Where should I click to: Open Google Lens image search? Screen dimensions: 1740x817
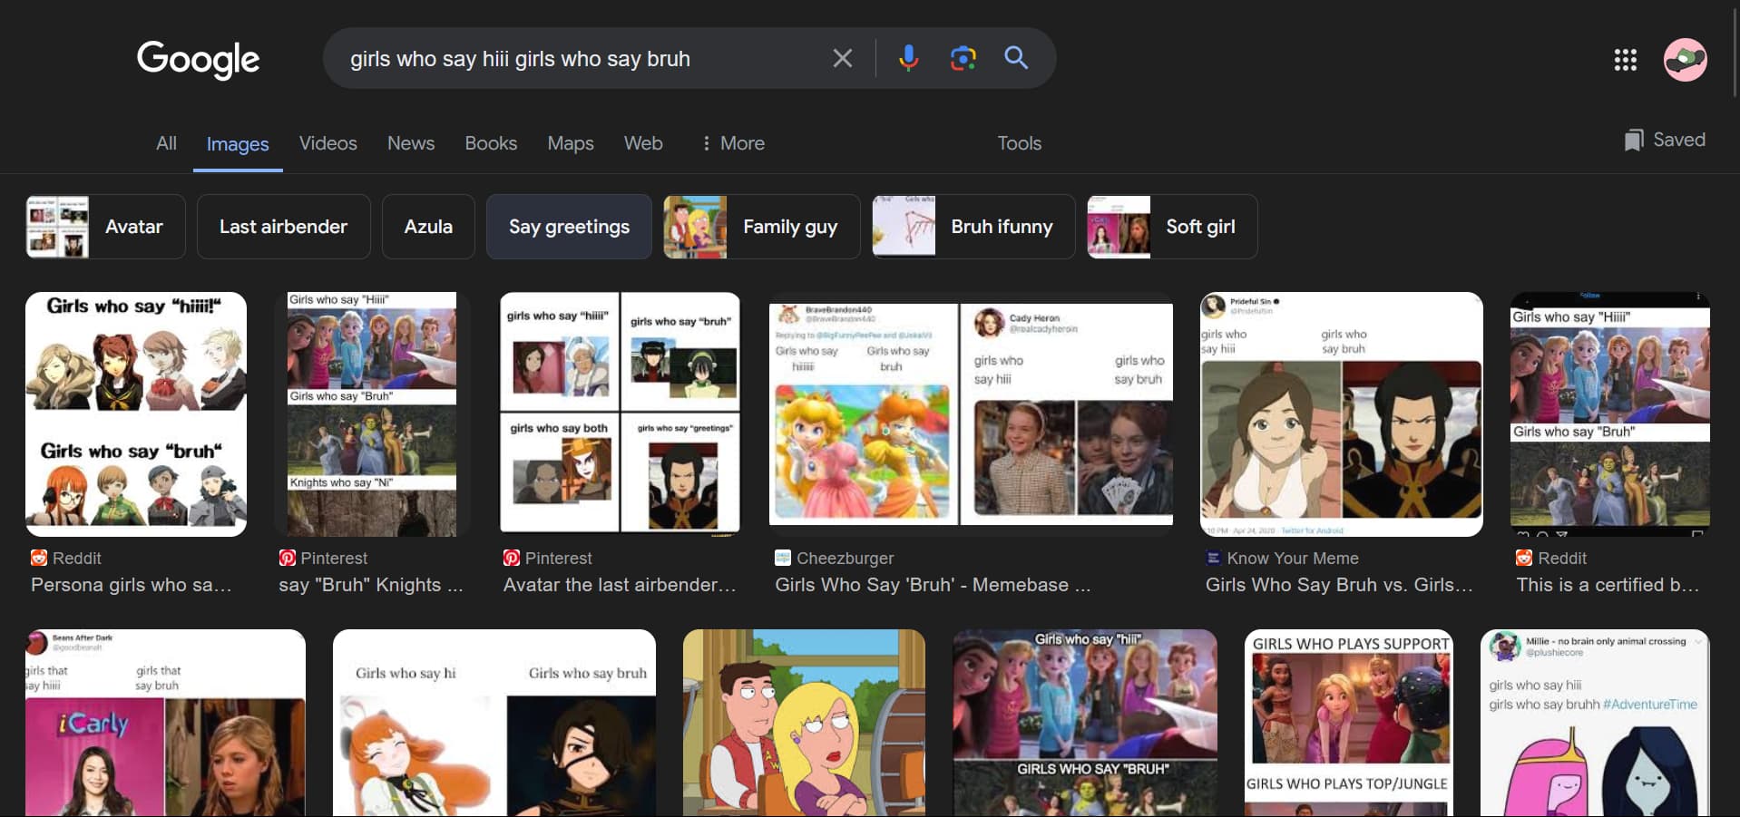tap(963, 59)
